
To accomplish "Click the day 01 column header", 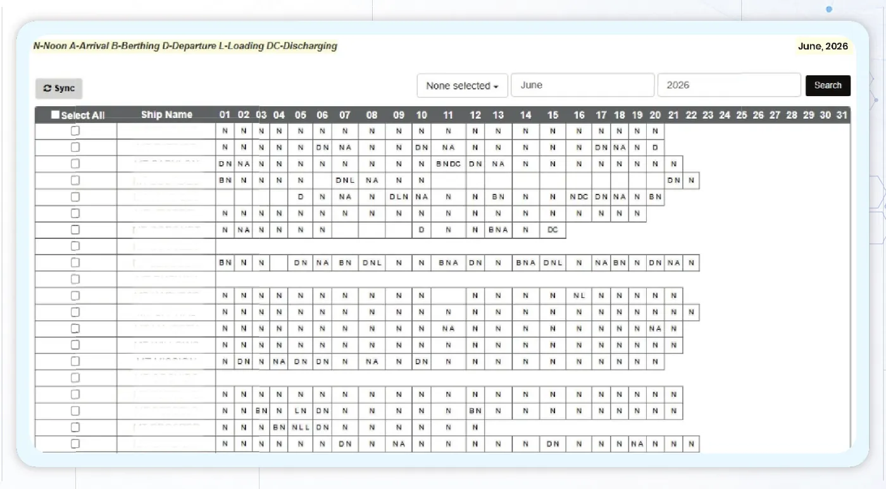I will [225, 115].
